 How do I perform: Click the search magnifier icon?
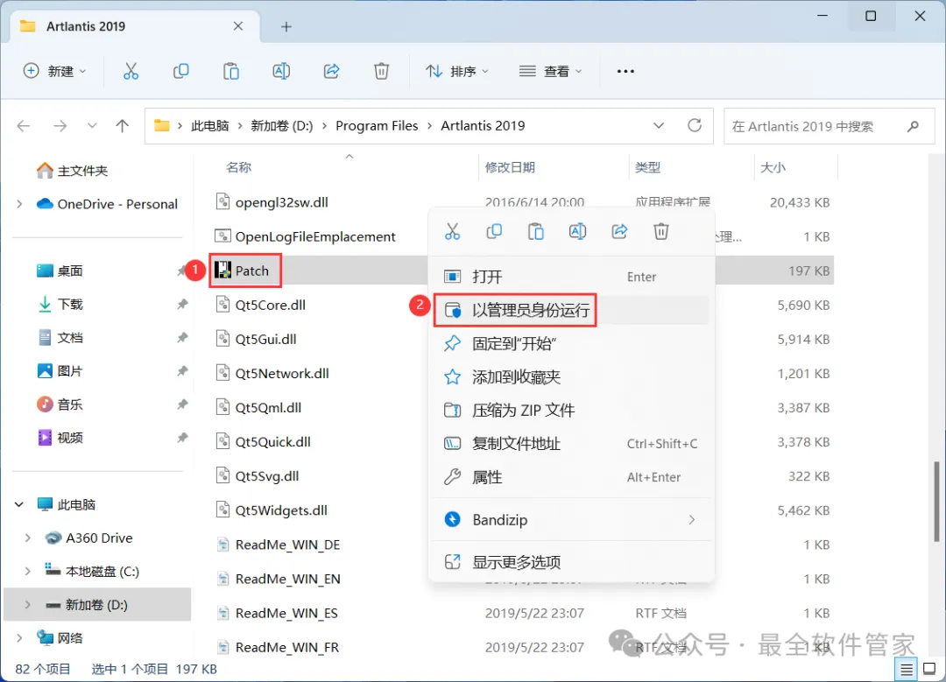click(913, 126)
